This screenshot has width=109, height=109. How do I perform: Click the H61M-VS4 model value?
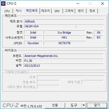49,26
